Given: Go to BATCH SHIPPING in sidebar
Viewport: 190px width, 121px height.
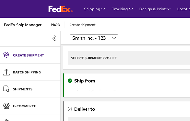Looking at the screenshot, I should pos(27,72).
